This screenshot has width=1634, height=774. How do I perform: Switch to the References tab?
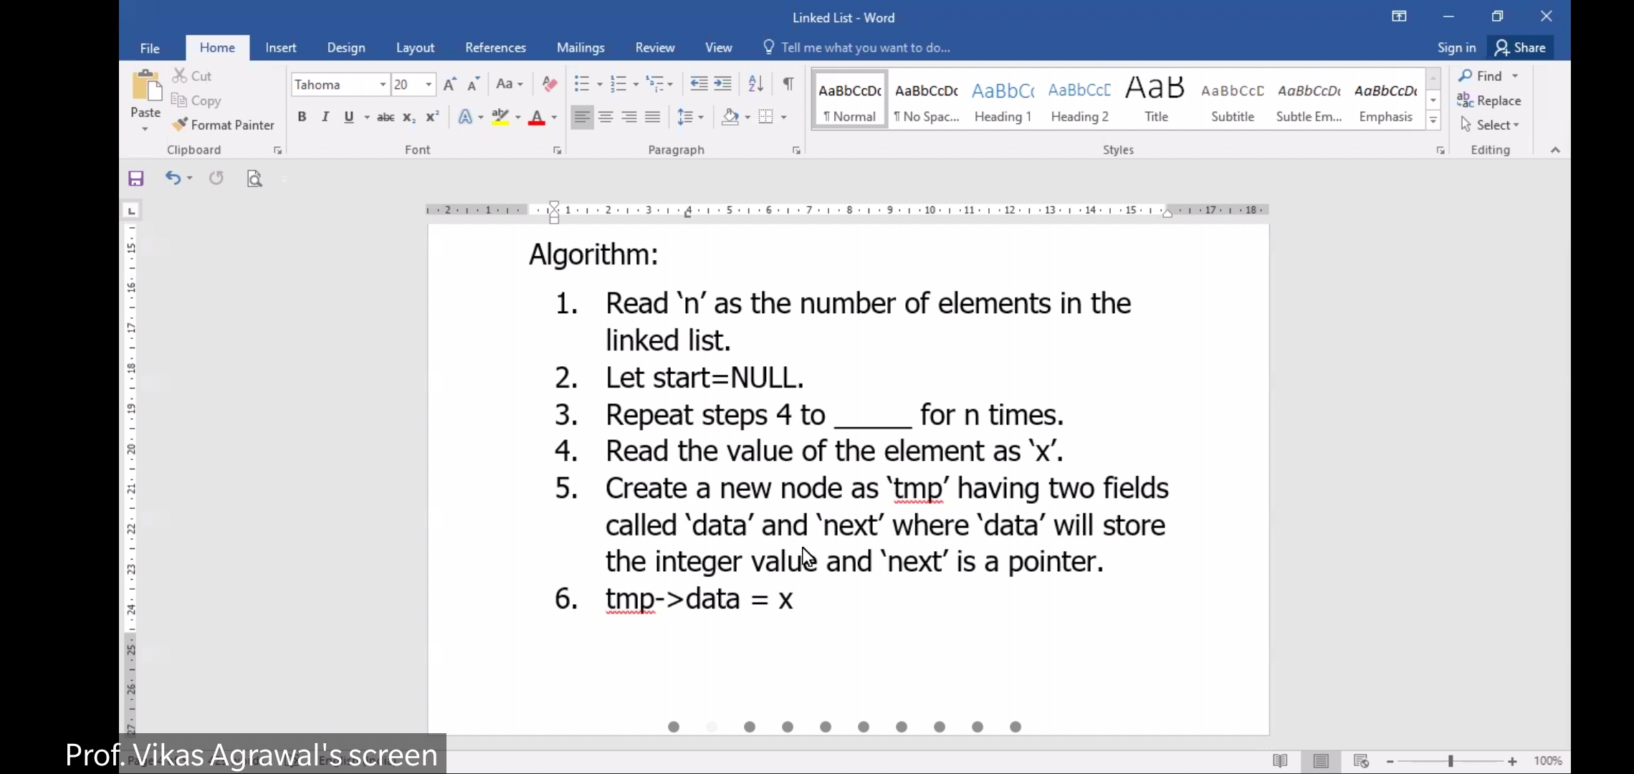point(495,47)
